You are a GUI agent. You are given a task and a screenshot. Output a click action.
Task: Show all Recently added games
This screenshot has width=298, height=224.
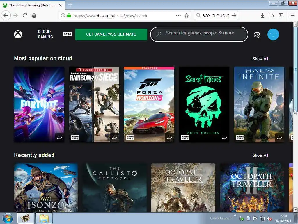coord(260,155)
